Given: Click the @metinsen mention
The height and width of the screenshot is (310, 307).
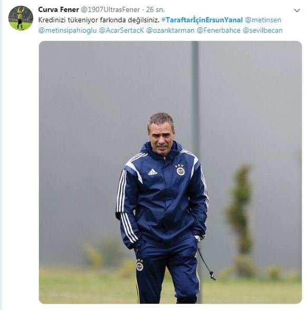Looking at the screenshot, I should click(263, 20).
